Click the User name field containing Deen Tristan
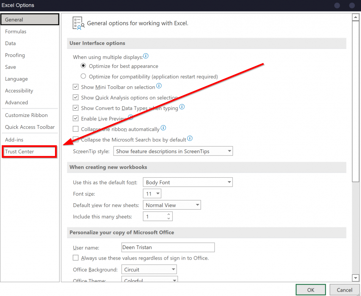 coord(168,247)
